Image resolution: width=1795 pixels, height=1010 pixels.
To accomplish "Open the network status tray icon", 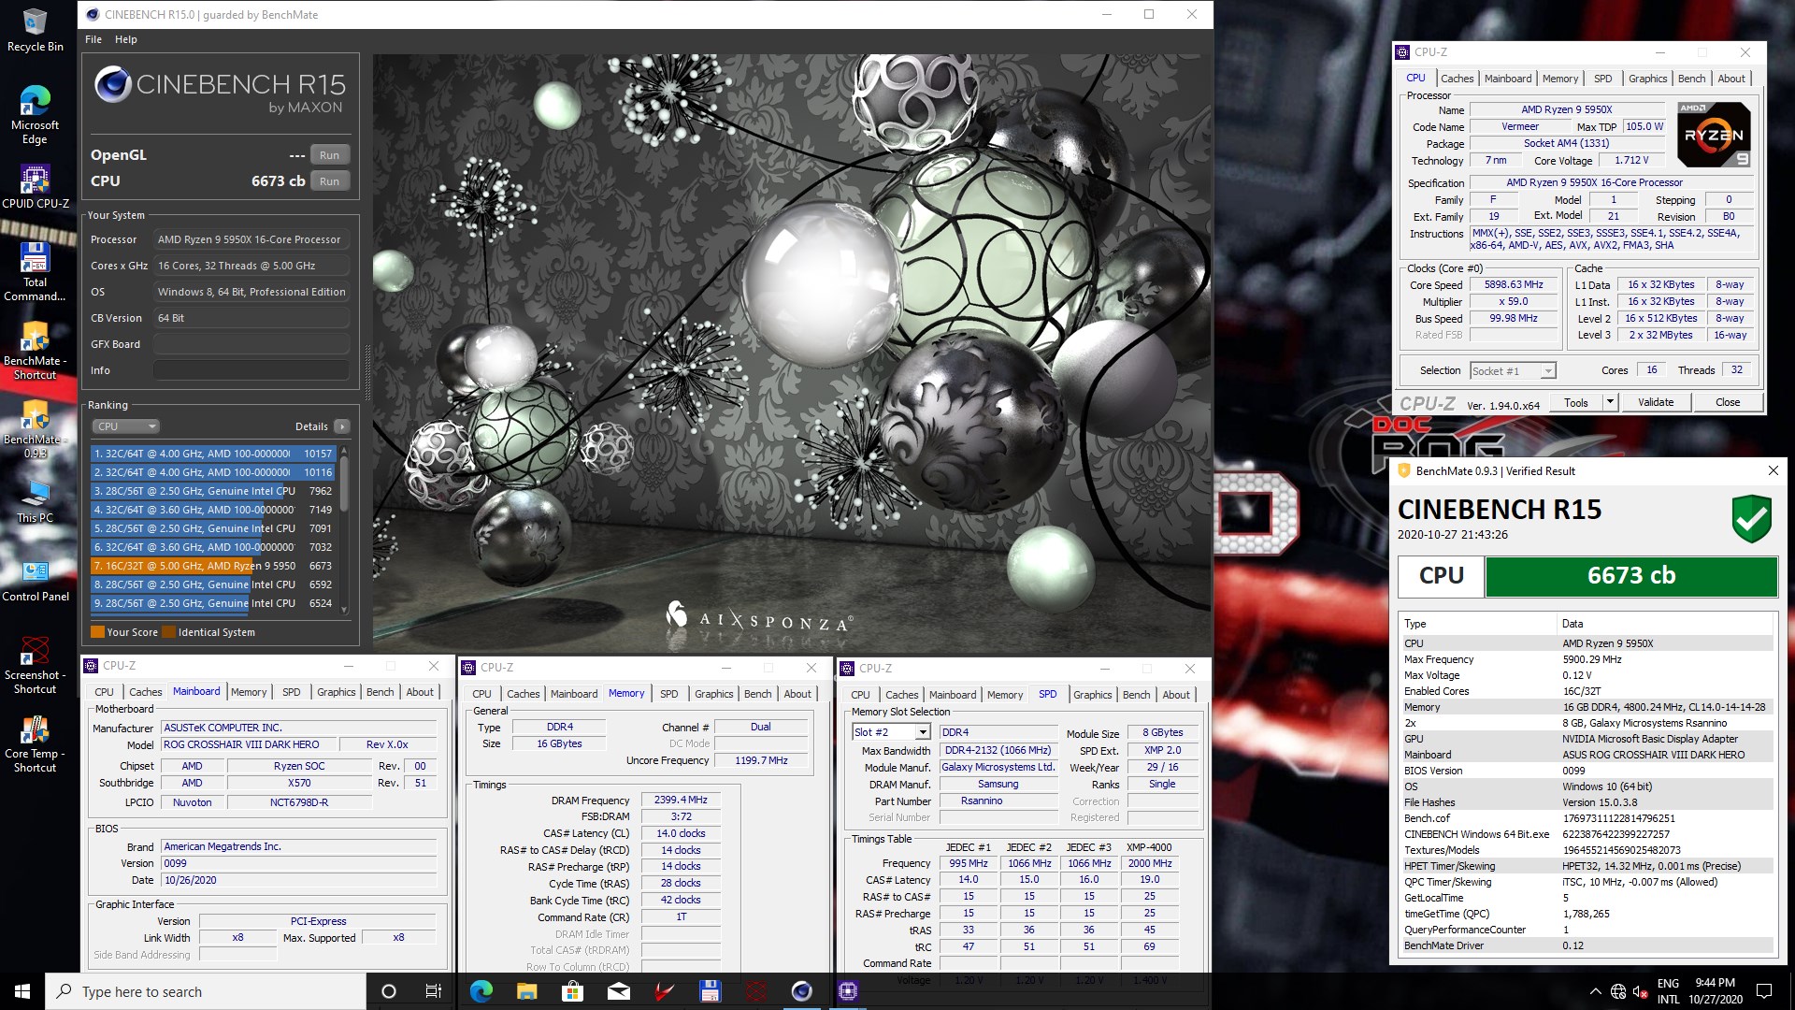I will pyautogui.click(x=1618, y=991).
